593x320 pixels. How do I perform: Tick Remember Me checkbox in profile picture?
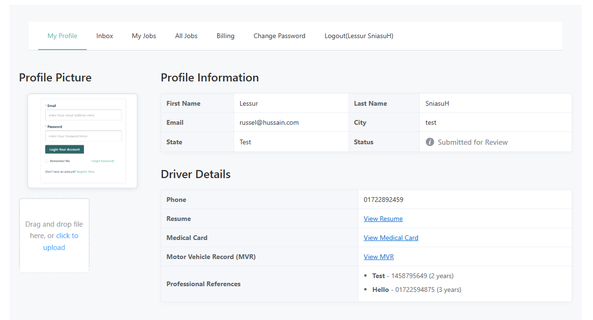coord(47,161)
